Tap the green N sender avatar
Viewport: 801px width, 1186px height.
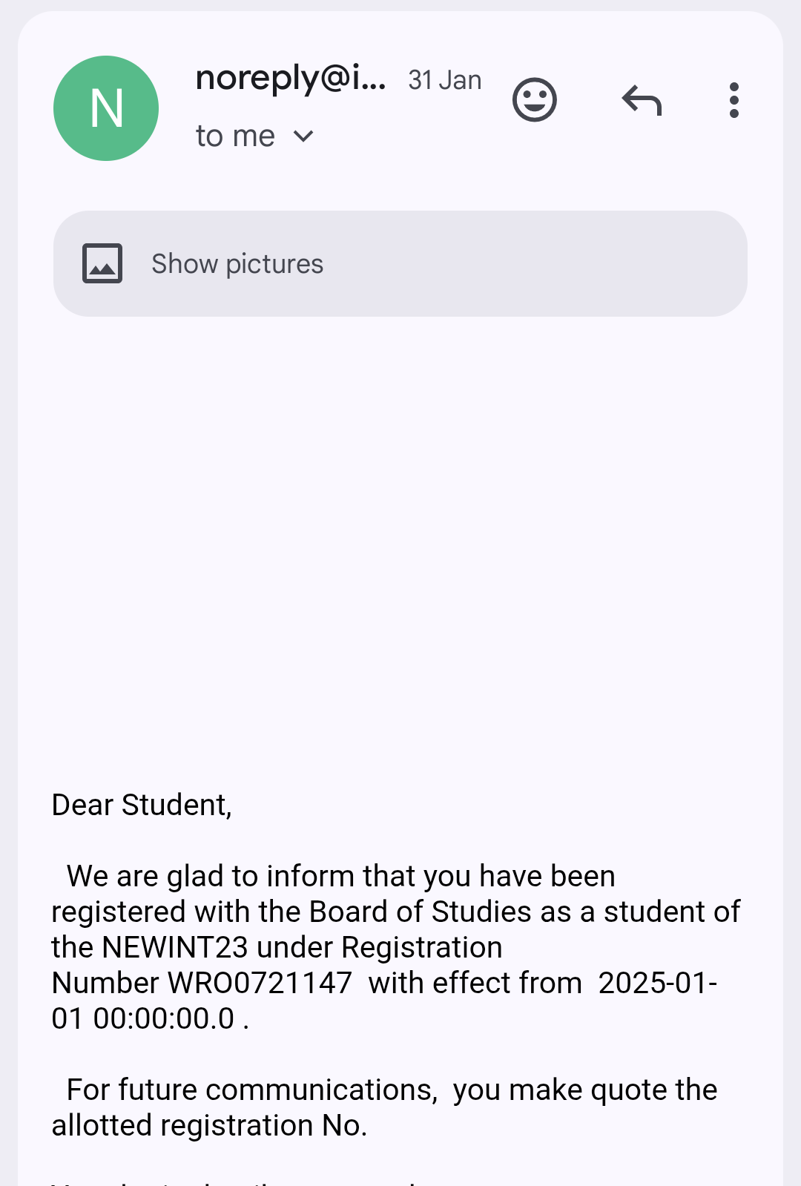(106, 108)
